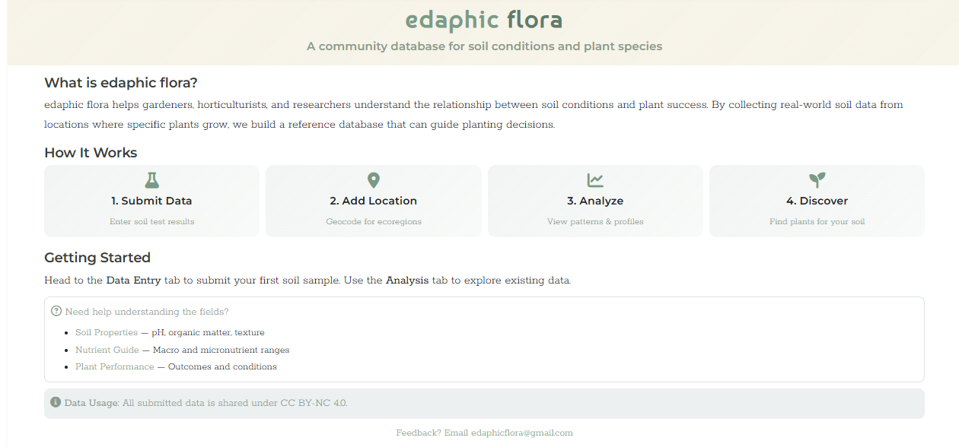Click the 4. Discover card
This screenshot has height=447, width=959.
[x=817, y=201]
